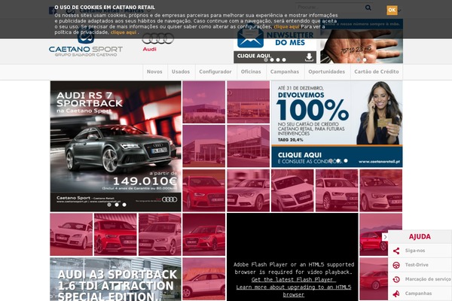Open privacy policy 'clique aqui' link
The width and height of the screenshot is (452, 301).
click(x=124, y=32)
